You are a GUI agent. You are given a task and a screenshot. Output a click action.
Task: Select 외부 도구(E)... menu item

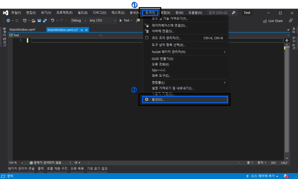[x=185, y=76]
